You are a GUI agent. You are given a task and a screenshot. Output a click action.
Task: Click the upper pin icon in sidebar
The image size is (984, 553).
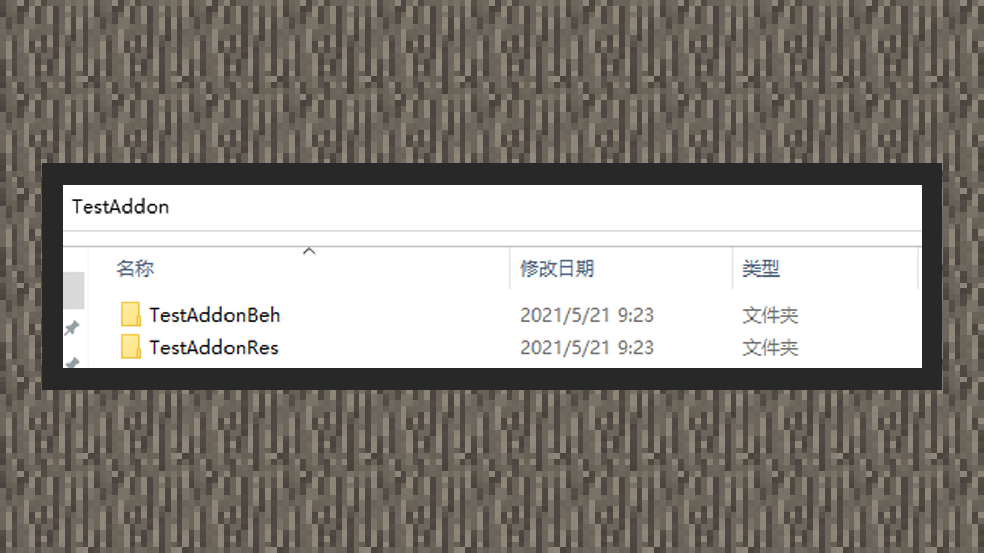coord(72,328)
